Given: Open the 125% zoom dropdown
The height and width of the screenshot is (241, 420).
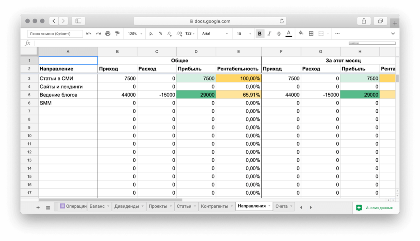Looking at the screenshot, I should click(135, 34).
